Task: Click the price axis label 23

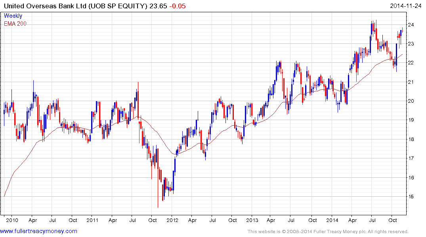Action: click(x=411, y=43)
